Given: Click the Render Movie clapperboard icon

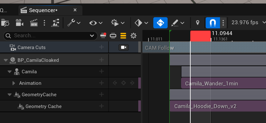Looking at the screenshot, I should [x=34, y=23].
